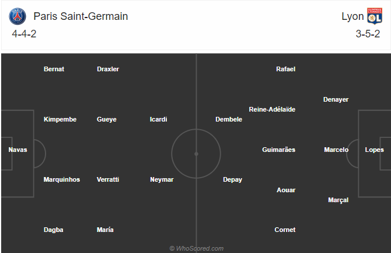This screenshot has width=391, height=253.
Task: Select Neymar in the PSG lineup
Action: 162,179
